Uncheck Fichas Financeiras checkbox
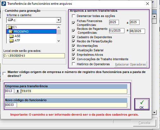Screen dimensions: 160x130 [x=74, y=23]
